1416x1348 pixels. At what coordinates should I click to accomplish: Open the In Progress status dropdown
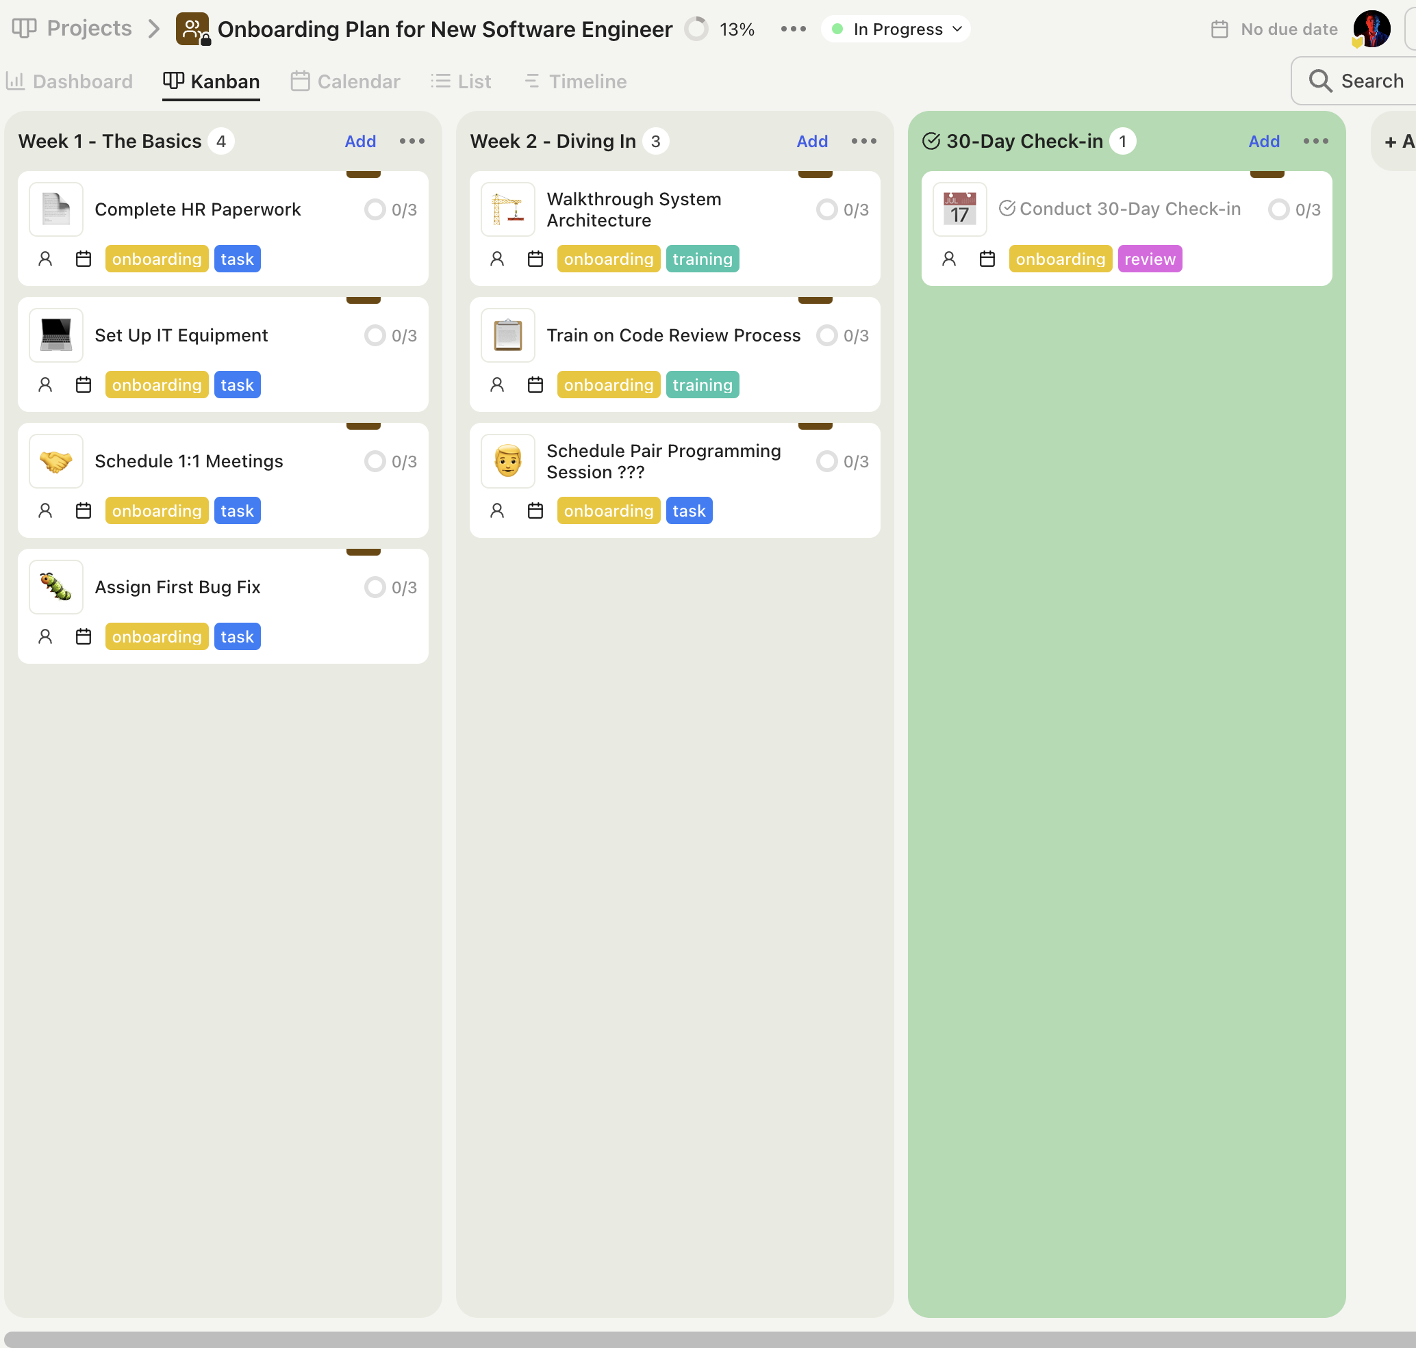click(896, 29)
